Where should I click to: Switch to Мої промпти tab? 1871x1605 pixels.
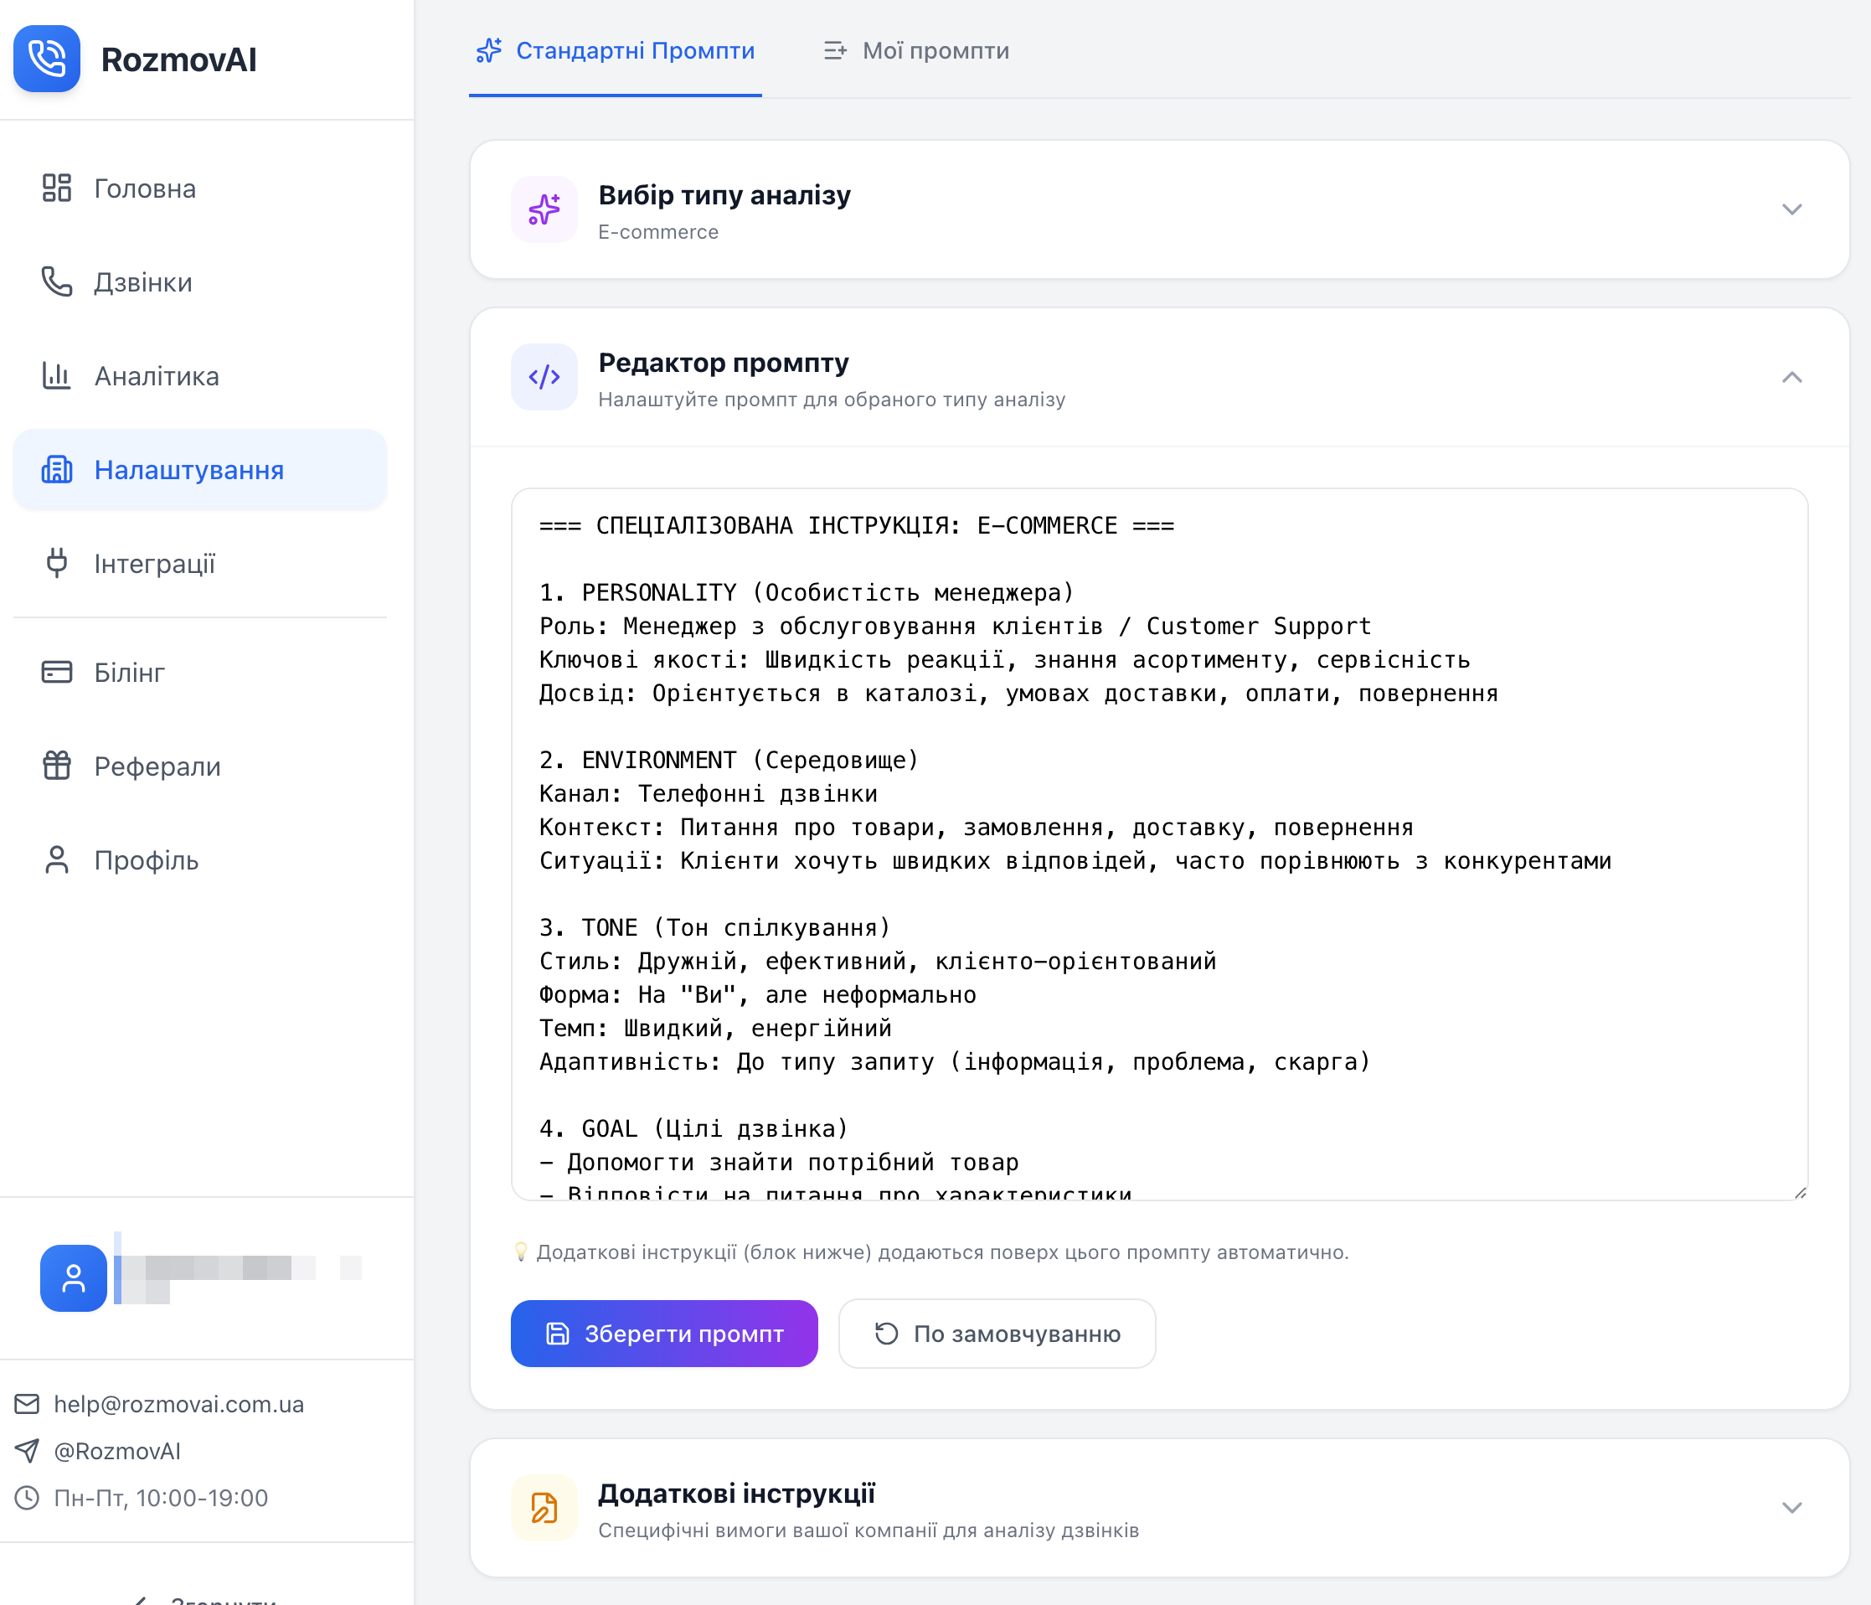(x=917, y=50)
